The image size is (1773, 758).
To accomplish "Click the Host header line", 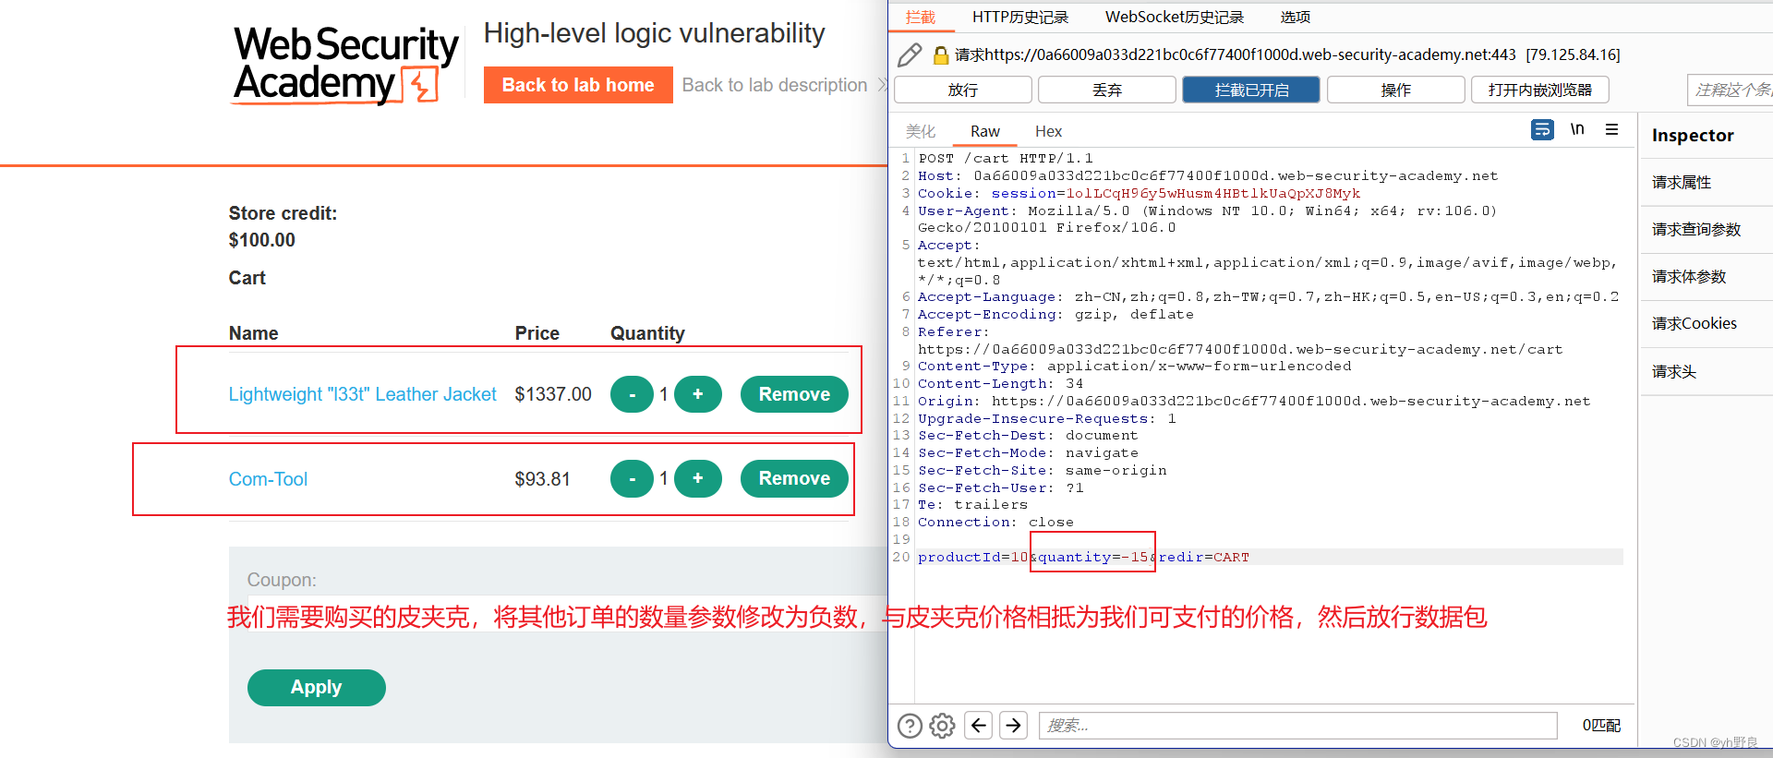I will [x=1208, y=175].
